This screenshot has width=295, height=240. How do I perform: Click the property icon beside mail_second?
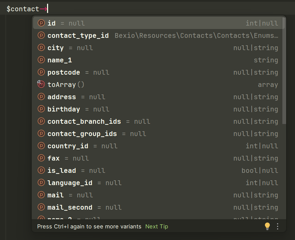[41, 207]
